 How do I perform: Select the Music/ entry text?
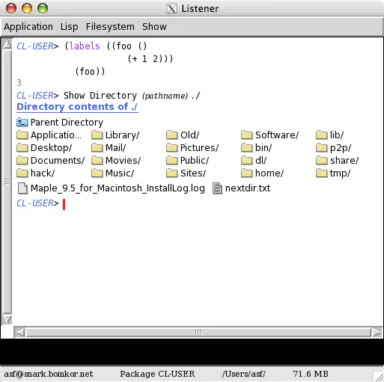pyautogui.click(x=120, y=173)
